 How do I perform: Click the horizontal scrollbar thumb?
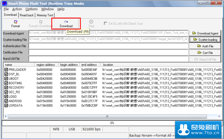(107, 117)
